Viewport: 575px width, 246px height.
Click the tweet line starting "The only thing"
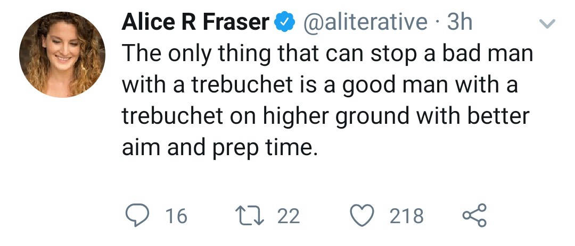(x=327, y=55)
